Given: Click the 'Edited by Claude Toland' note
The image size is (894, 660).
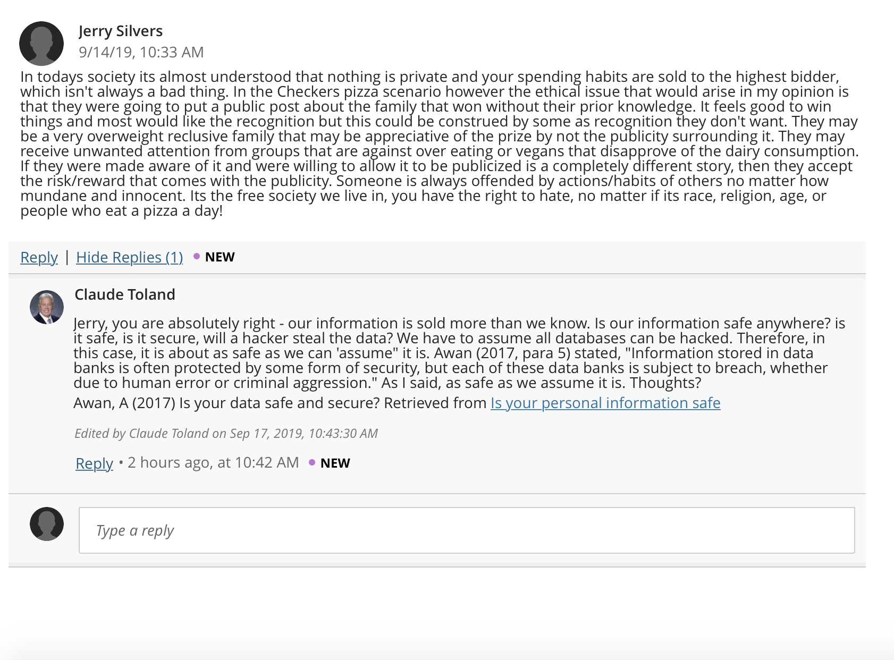Looking at the screenshot, I should 226,433.
